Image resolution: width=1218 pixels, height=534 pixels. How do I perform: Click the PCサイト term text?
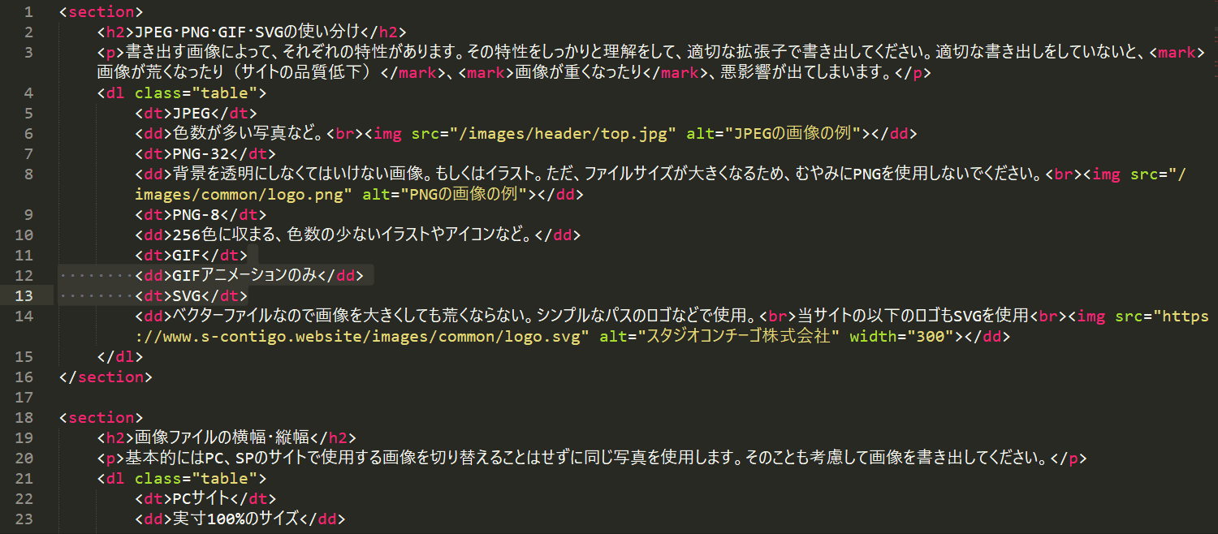tap(200, 499)
